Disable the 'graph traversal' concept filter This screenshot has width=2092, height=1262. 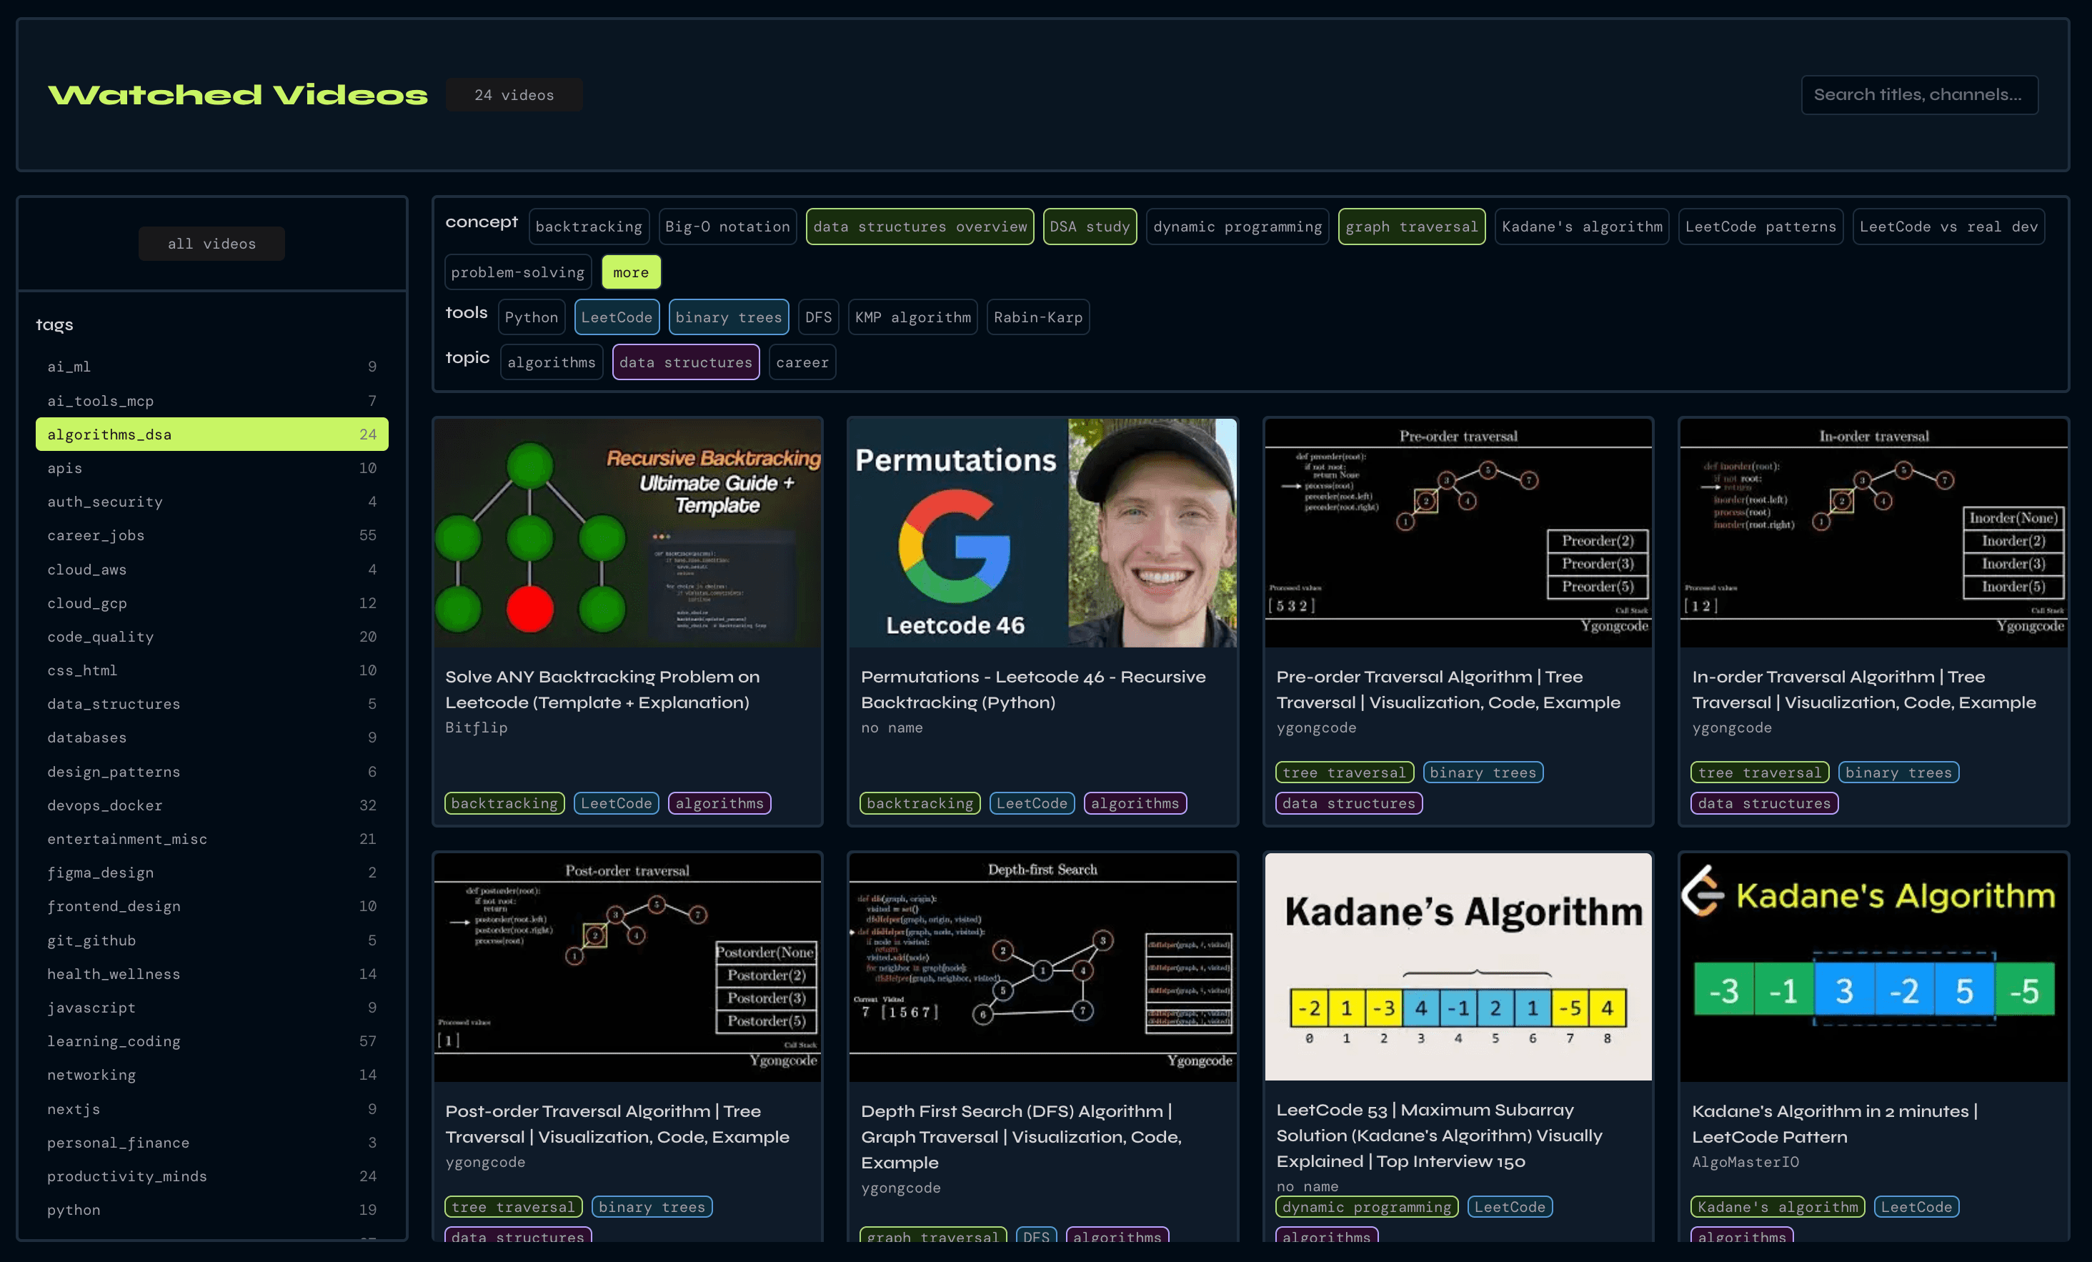tap(1411, 227)
